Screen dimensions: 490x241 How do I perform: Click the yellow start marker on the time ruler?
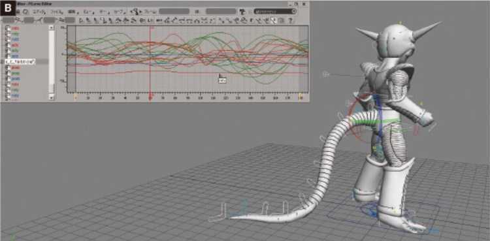[x=75, y=97]
